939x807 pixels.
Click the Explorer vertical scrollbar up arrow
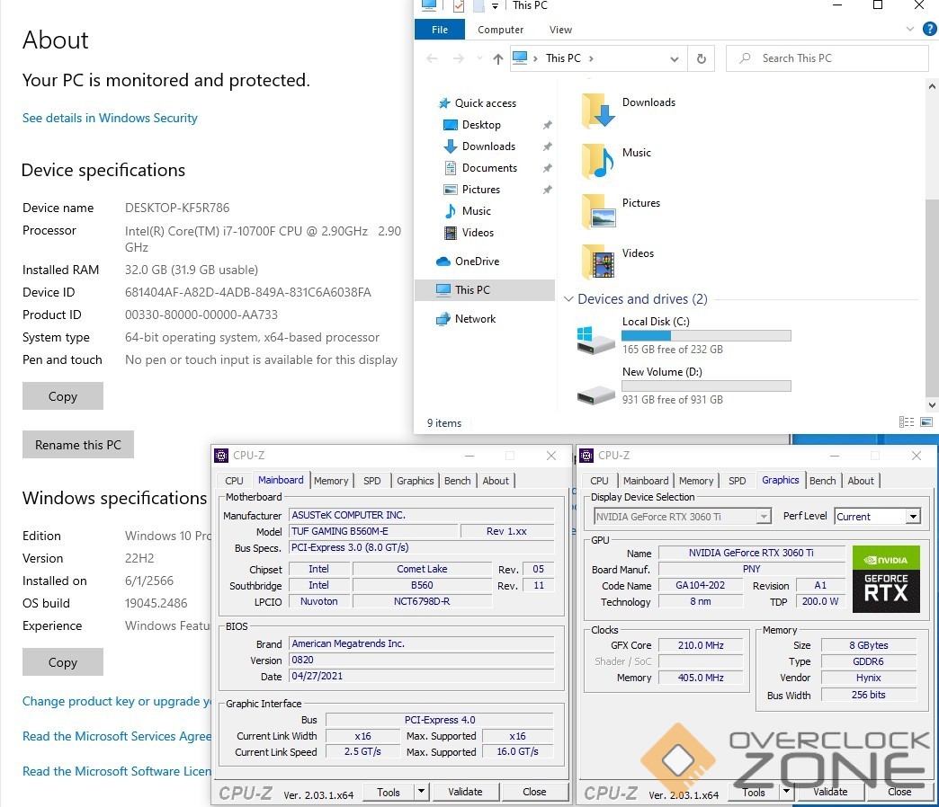click(932, 87)
